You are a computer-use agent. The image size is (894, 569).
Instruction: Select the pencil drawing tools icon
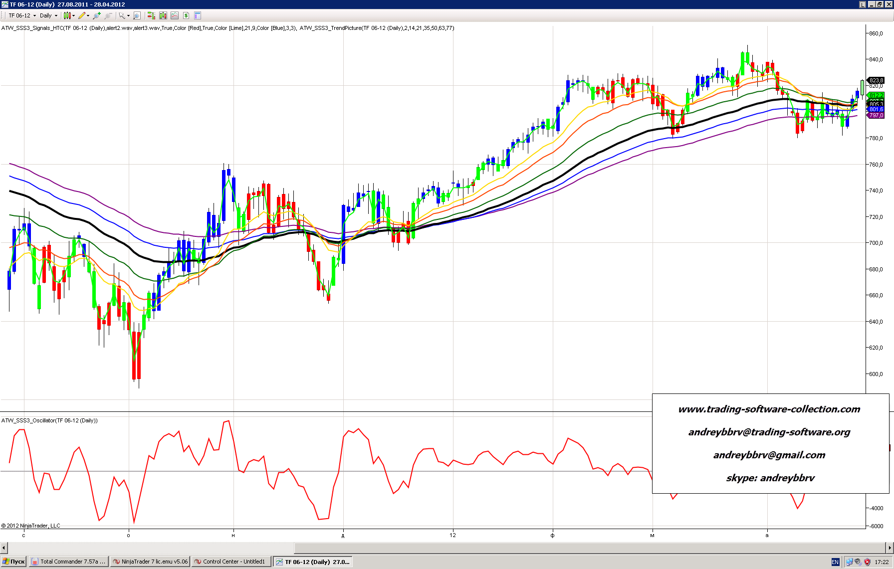click(82, 16)
